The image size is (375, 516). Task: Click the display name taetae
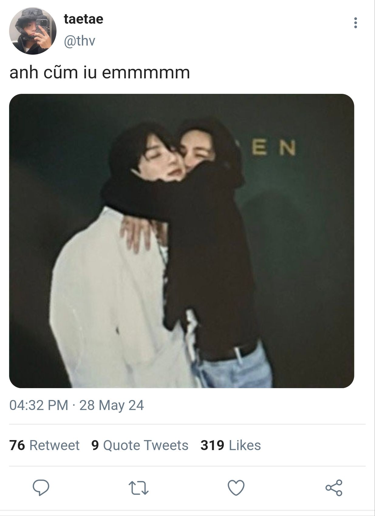pos(84,19)
